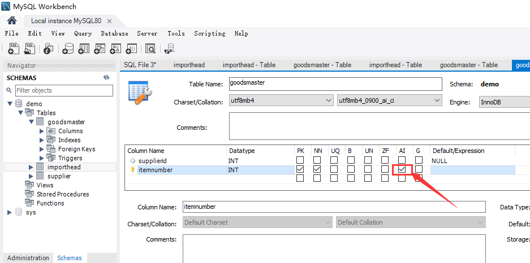Open the object inspector info icon
The width and height of the screenshot is (530, 263).
tap(48, 49)
